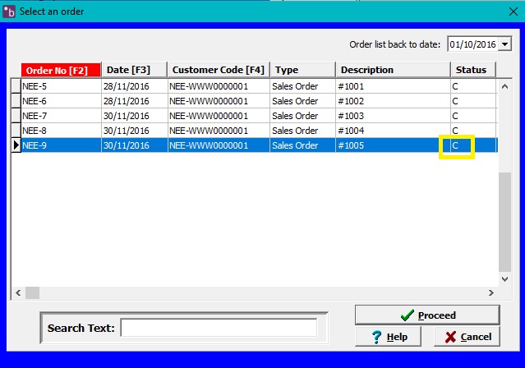525x368 pixels.
Task: Click vertical scrollbar down arrow
Action: [505, 279]
